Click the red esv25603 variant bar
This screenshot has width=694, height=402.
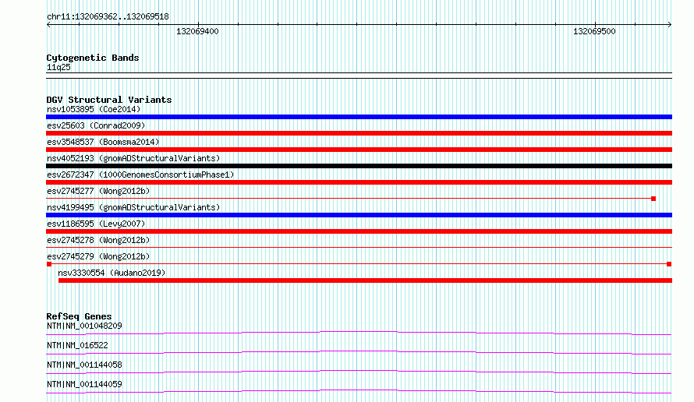pyautogui.click(x=359, y=133)
